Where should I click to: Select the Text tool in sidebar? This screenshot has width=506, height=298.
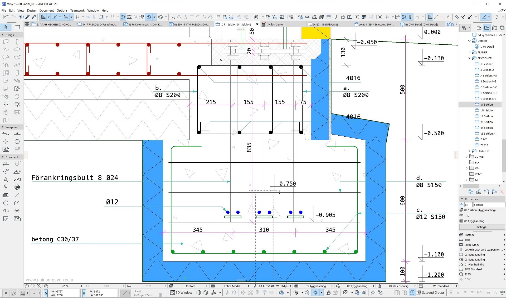pos(6,180)
